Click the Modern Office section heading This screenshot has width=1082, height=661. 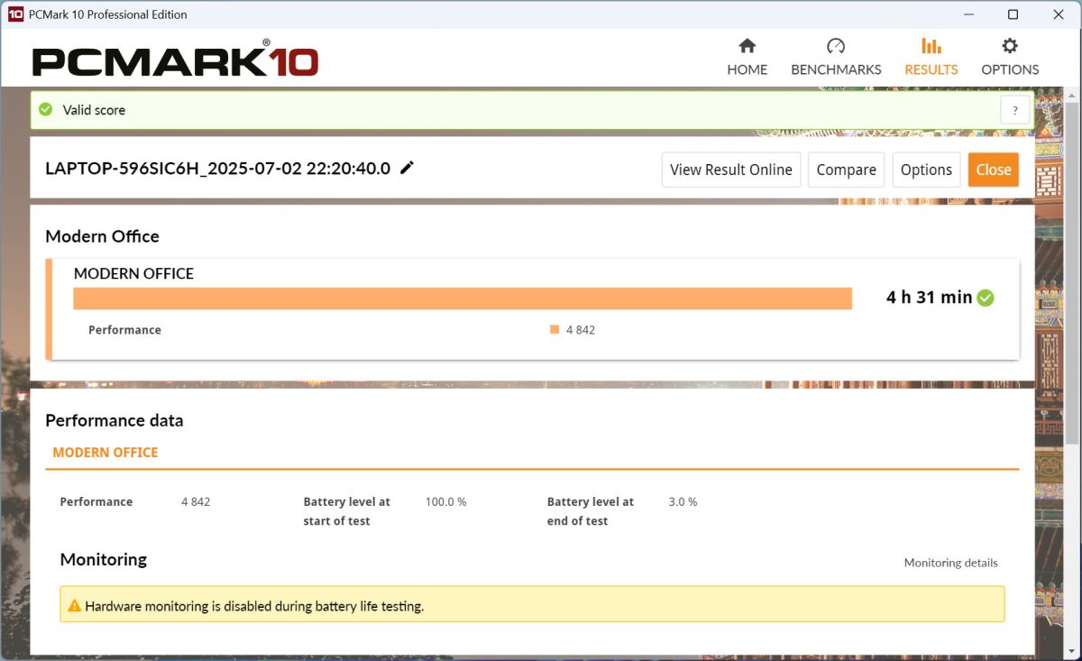click(102, 236)
